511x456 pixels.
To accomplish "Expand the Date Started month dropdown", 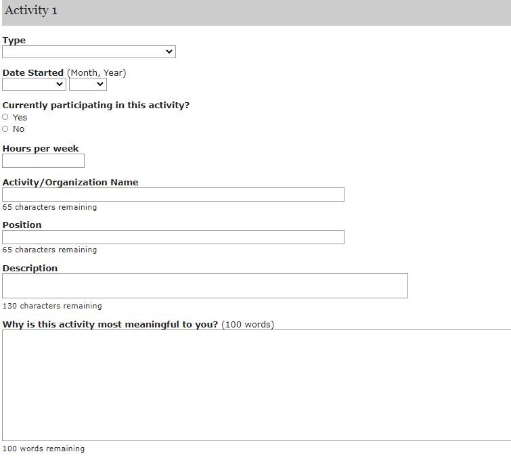I will [34, 85].
